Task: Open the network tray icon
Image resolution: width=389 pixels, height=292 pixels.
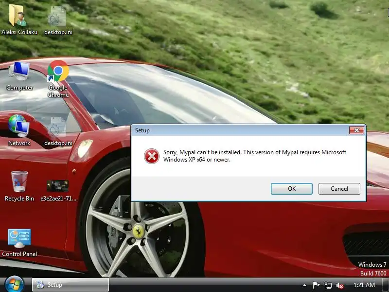Action: 328,285
